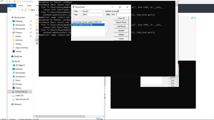This screenshot has height=120, width=214.
Task: Go up one folder with the up arrow
Action: pyautogui.click(x=22, y=10)
